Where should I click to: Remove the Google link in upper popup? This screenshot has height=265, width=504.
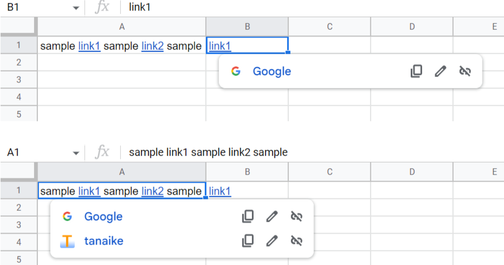465,71
